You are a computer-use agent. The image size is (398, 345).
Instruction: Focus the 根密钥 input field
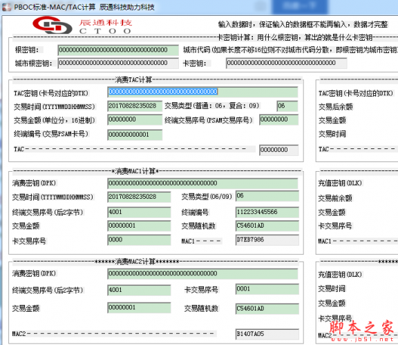(118, 50)
